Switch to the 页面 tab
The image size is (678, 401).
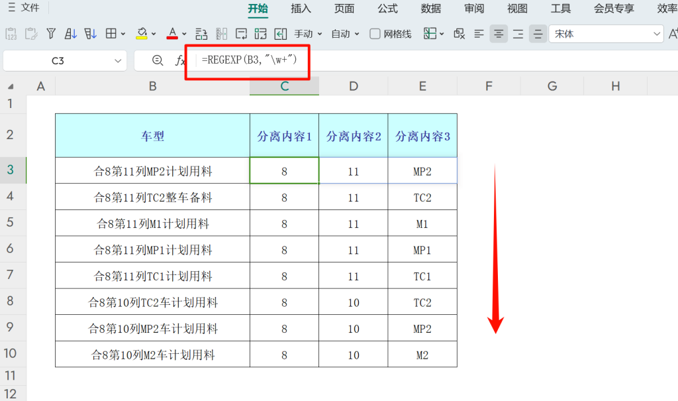click(x=344, y=8)
